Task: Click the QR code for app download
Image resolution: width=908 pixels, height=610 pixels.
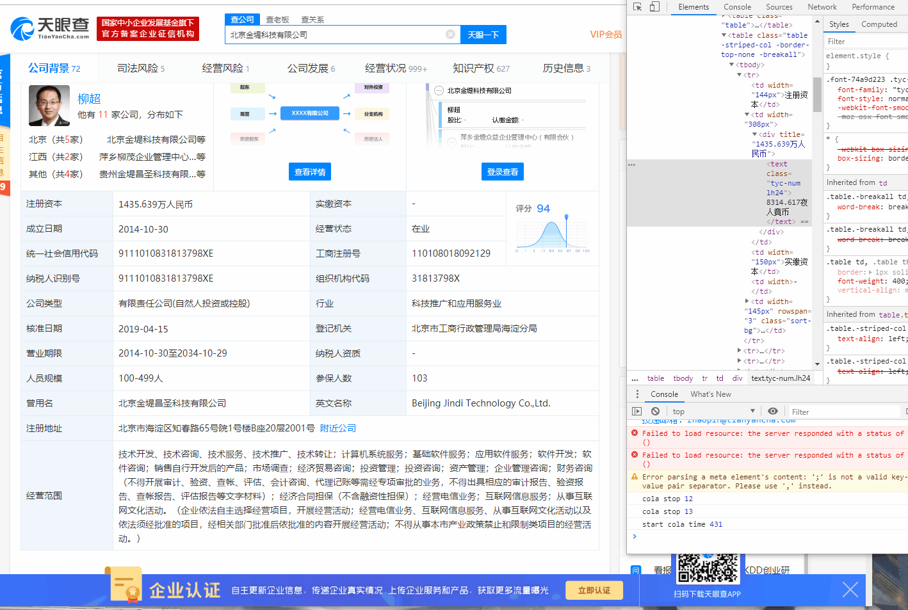Action: 708,568
